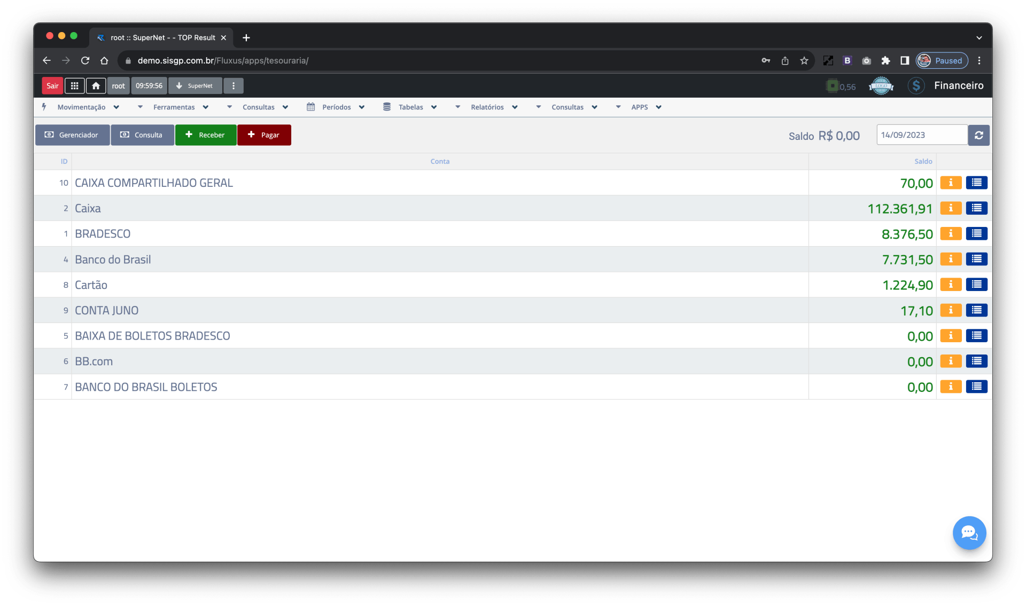Screen dimensions: 1026x606
Task: Open the chat bubble widget
Action: [x=969, y=532]
